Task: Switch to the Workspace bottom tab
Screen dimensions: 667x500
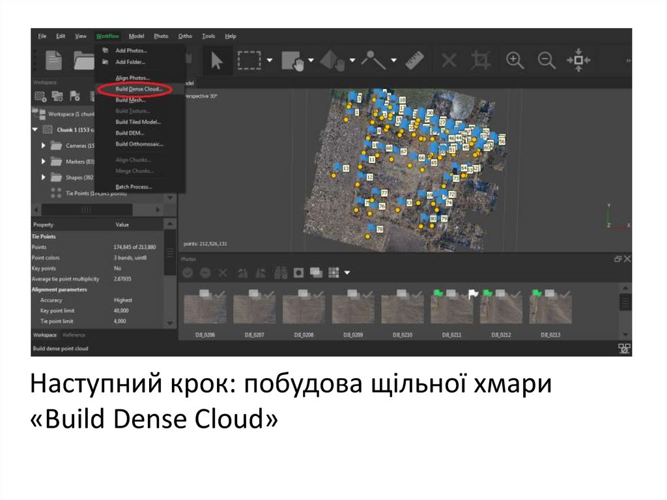Action: pyautogui.click(x=45, y=335)
